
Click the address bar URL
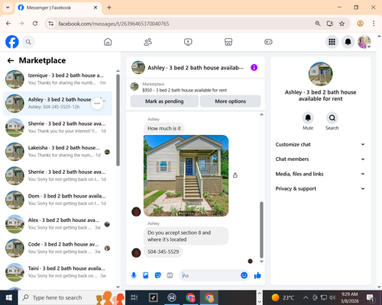114,24
